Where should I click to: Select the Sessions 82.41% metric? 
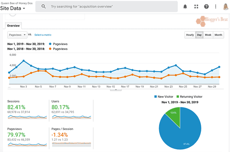click(16, 107)
